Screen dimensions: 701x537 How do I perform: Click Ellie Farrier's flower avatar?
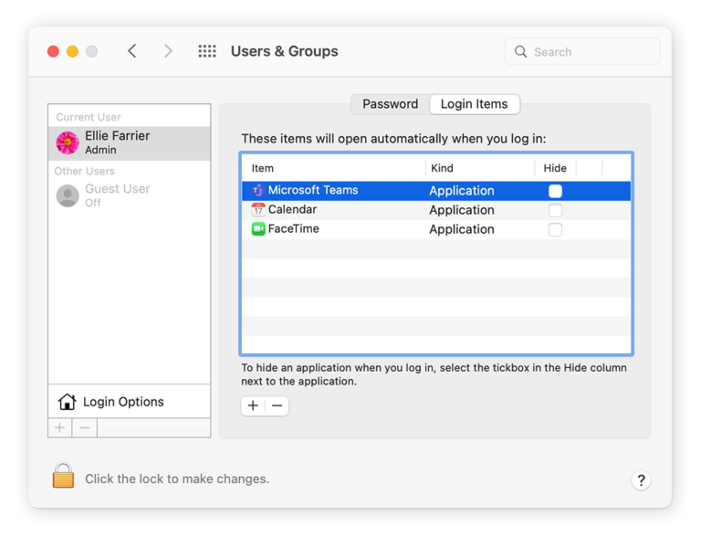68,142
